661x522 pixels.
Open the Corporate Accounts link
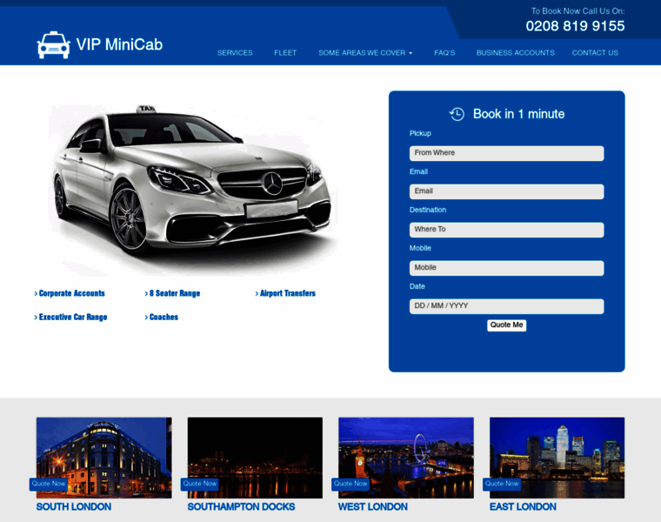click(x=70, y=293)
